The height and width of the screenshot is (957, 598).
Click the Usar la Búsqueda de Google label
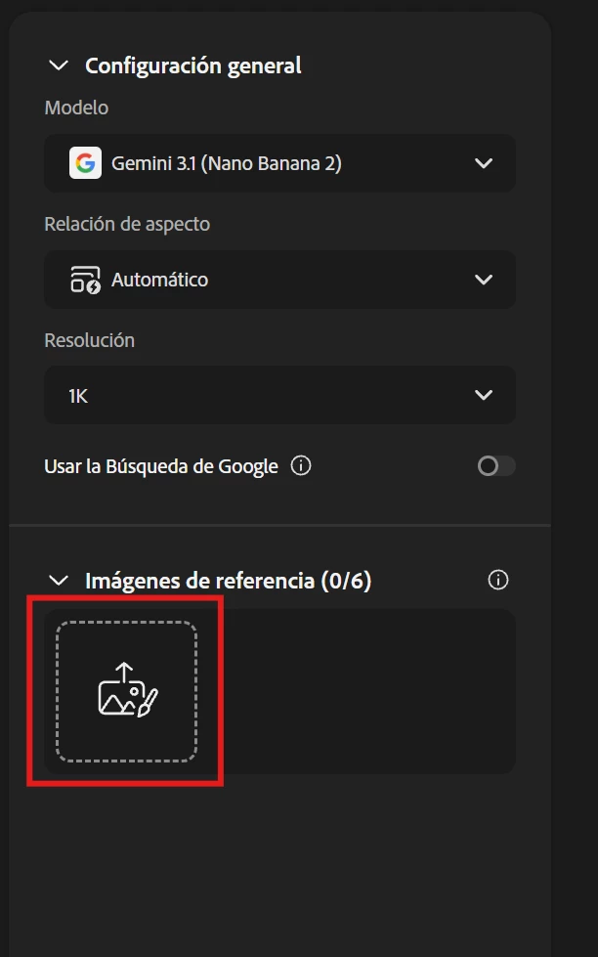click(161, 466)
